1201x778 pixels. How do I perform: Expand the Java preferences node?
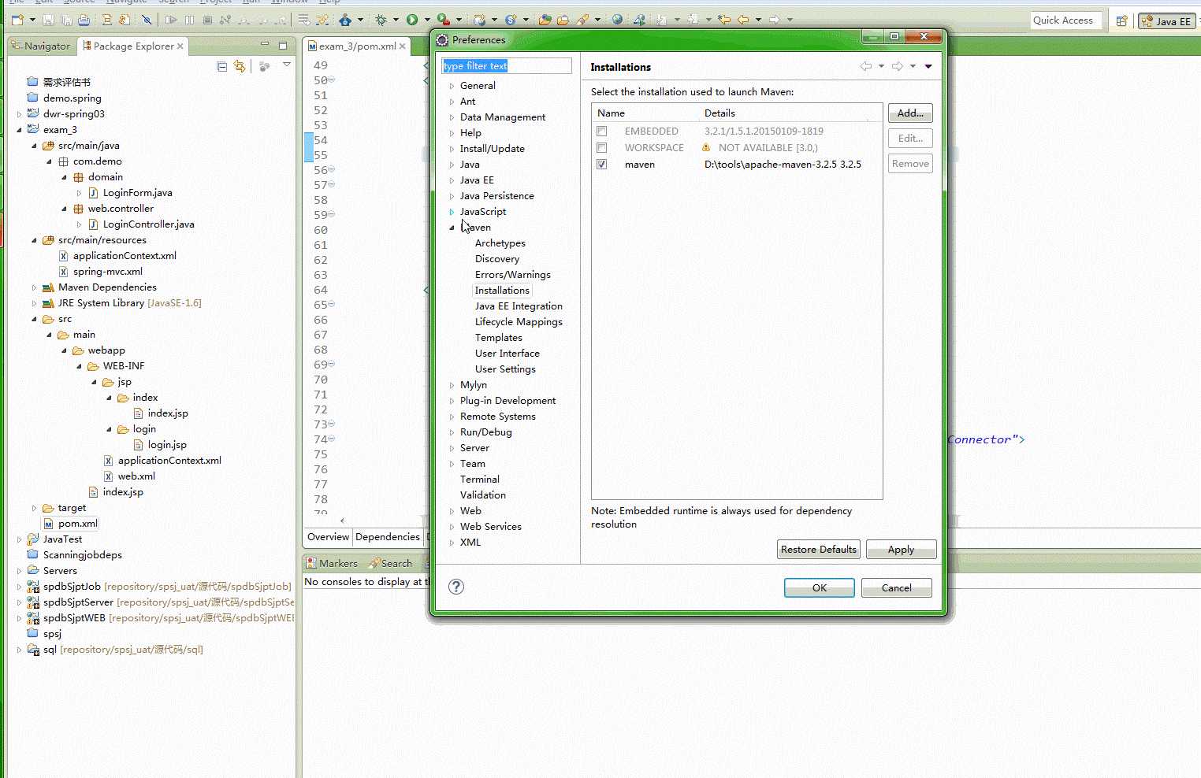(x=452, y=165)
